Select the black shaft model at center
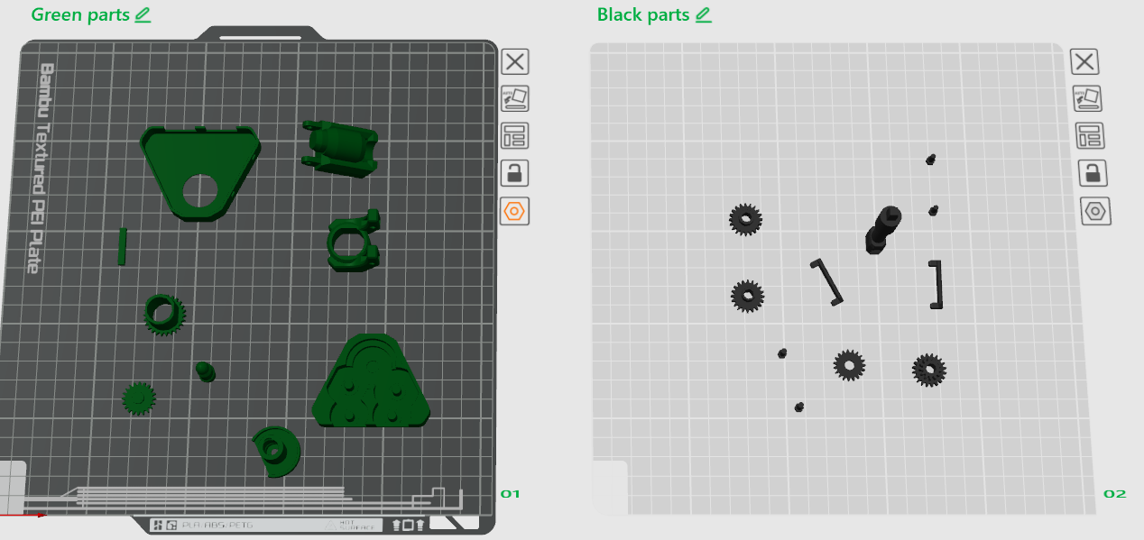Image resolution: width=1144 pixels, height=540 pixels. point(882,229)
